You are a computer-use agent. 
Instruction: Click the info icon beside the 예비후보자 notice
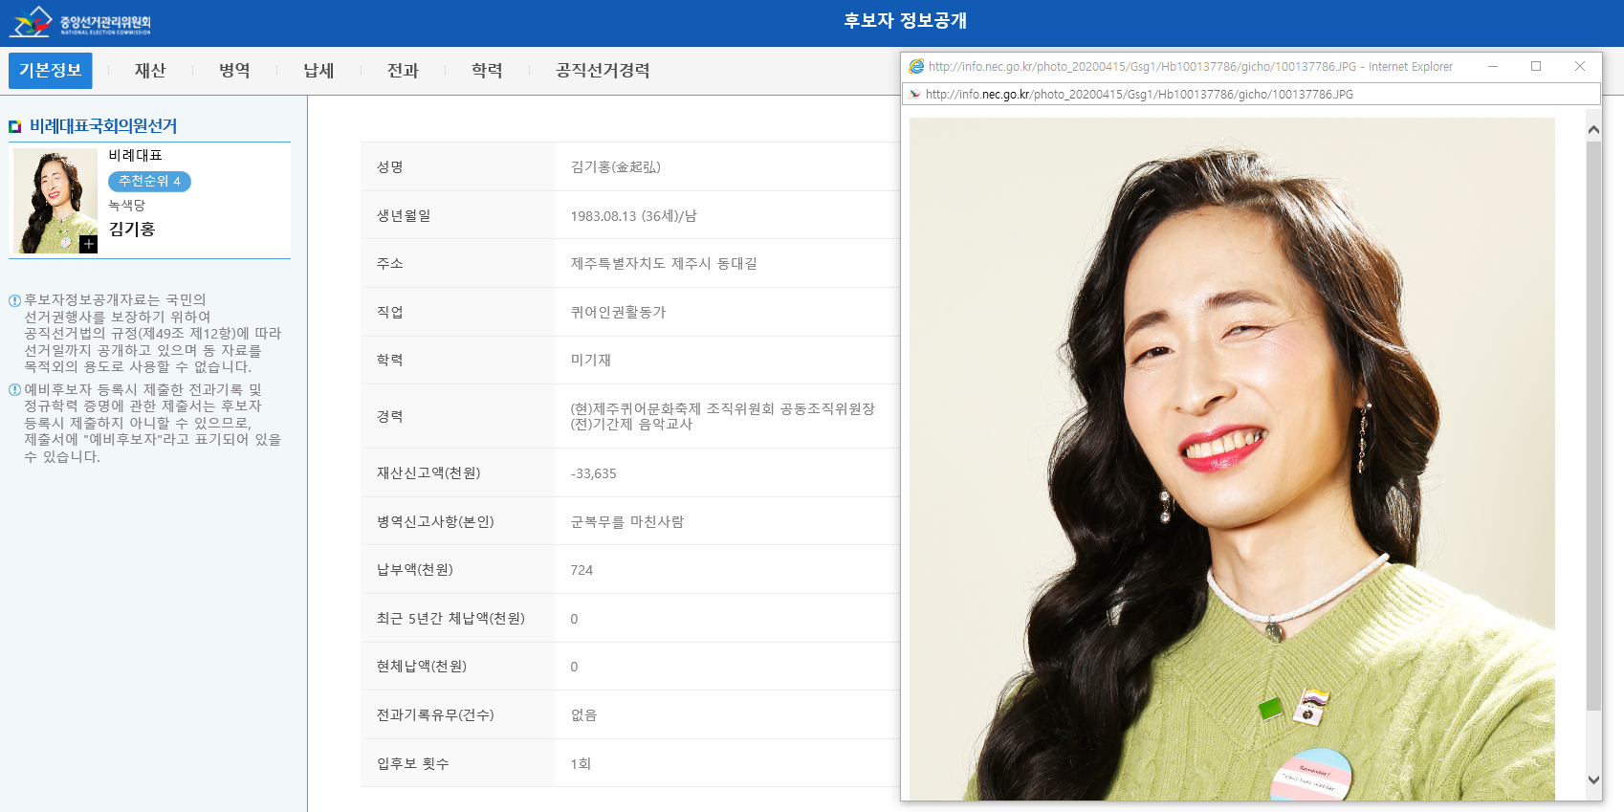click(x=14, y=390)
